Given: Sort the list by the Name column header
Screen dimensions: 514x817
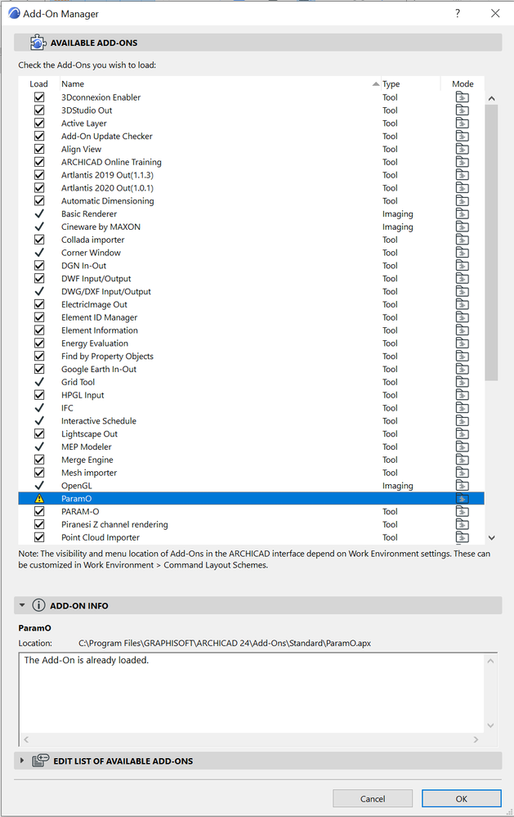Looking at the screenshot, I should point(212,83).
